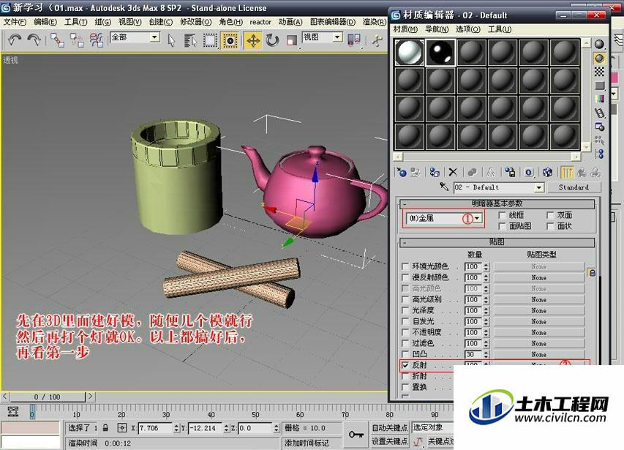
Task: Activate the Select and Link tool
Action: click(57, 40)
